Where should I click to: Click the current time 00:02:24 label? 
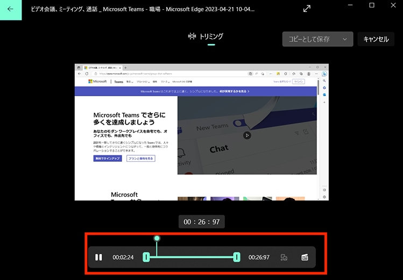click(123, 257)
